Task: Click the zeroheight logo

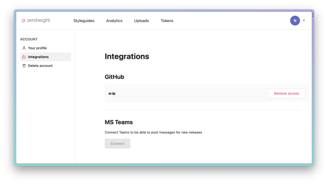Action: click(36, 20)
